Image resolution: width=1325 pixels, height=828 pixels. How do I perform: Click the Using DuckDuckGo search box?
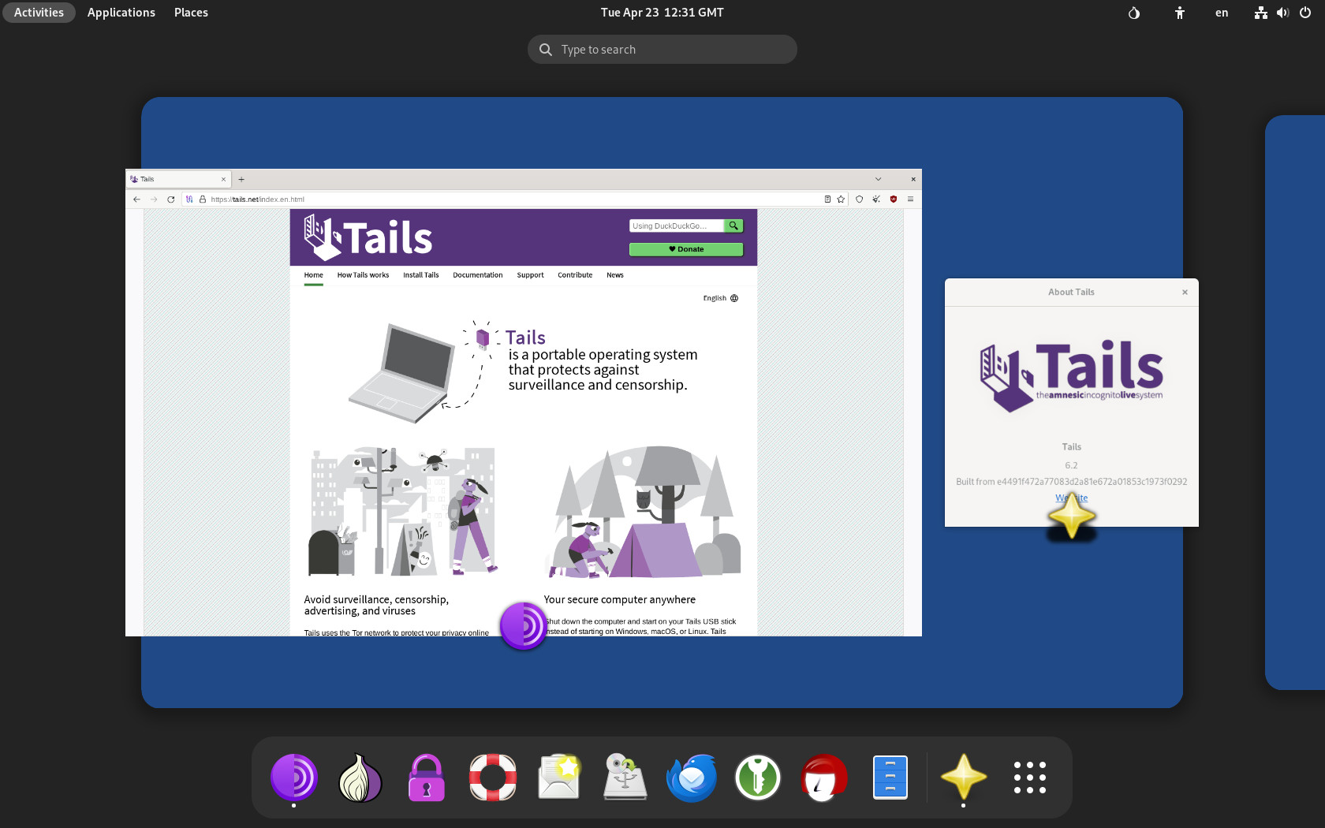click(677, 226)
